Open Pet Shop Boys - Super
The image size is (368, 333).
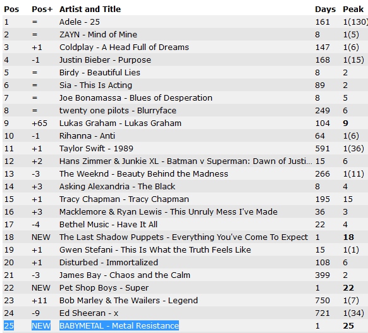tap(104, 288)
